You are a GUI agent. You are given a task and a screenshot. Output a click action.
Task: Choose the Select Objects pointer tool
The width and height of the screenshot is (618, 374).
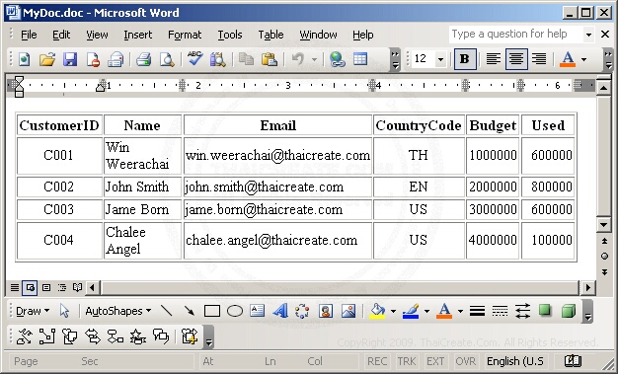coord(64,311)
